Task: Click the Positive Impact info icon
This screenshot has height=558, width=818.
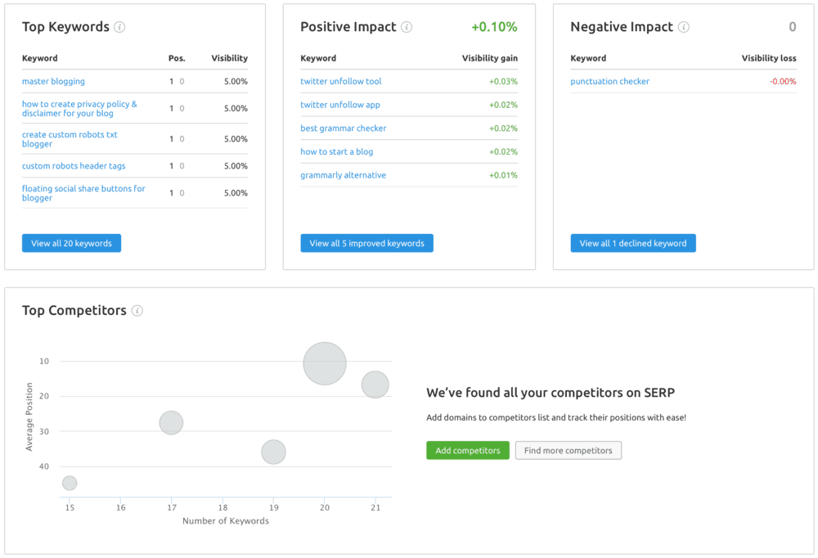Action: 406,26
